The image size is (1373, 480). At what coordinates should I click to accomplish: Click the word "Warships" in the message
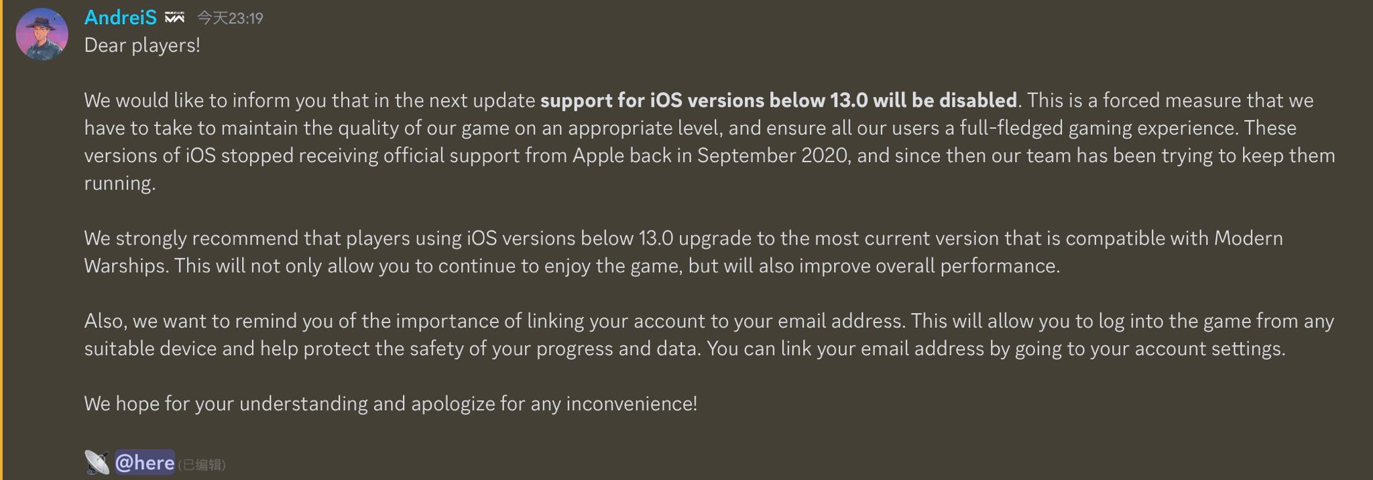(x=125, y=266)
